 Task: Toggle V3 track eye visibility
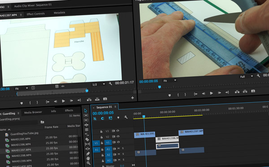118,131
